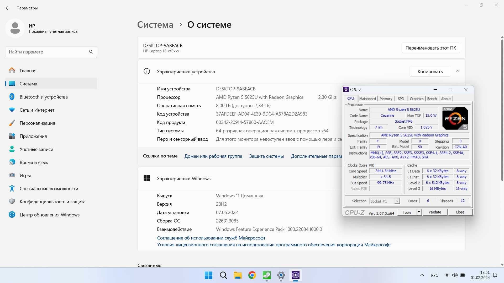Open taskbar Search
Viewport: 504px width, 283px height.
coord(223,275)
